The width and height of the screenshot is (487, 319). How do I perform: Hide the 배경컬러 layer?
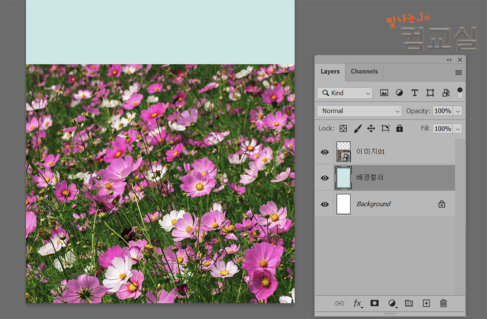[325, 178]
